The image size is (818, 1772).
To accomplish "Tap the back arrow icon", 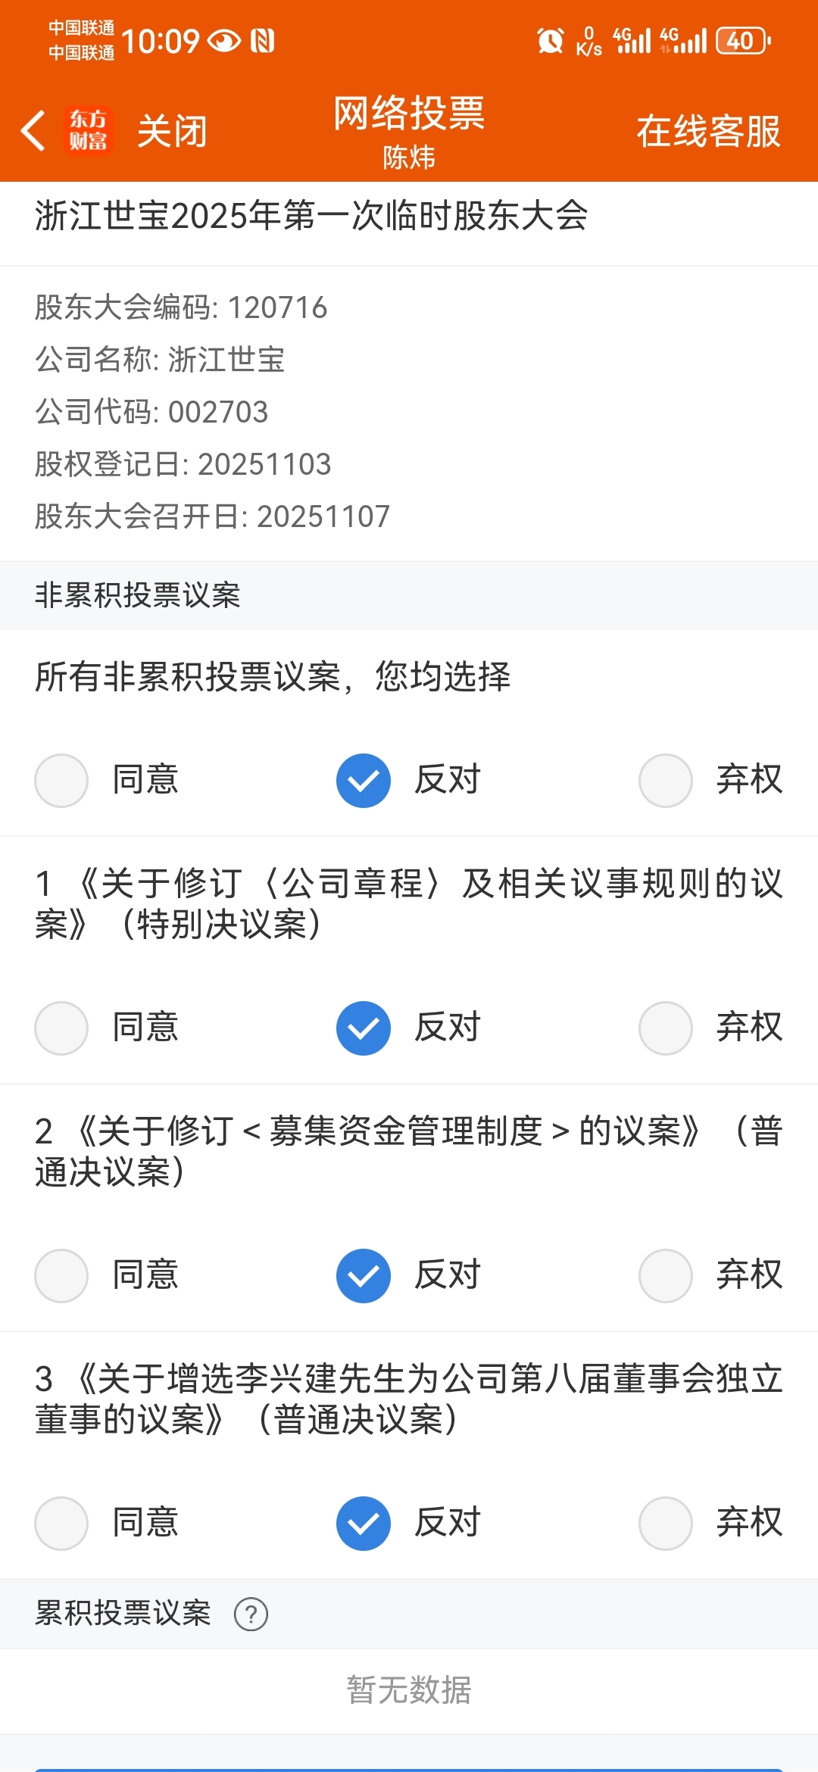I will [33, 131].
